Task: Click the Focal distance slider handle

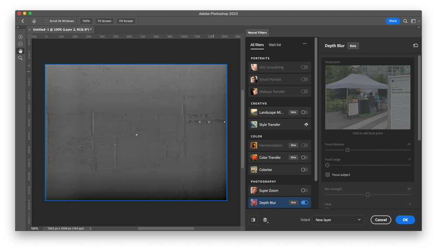Action: pyautogui.click(x=347, y=150)
